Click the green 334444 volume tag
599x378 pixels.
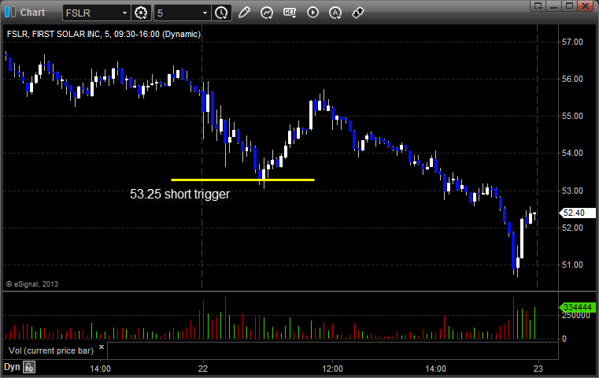click(x=577, y=307)
